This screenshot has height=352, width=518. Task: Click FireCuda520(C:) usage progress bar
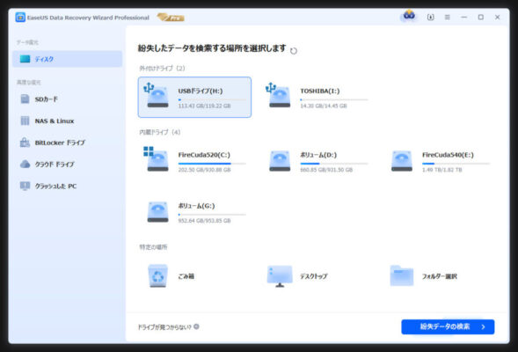pyautogui.click(x=212, y=164)
